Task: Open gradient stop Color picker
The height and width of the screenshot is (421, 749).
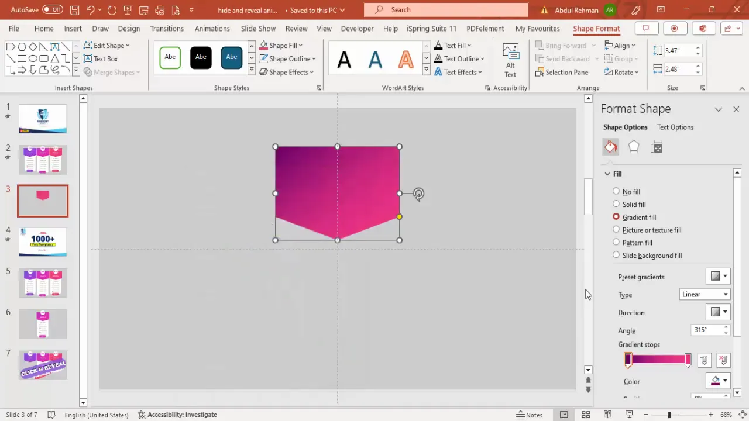Action: (x=719, y=381)
